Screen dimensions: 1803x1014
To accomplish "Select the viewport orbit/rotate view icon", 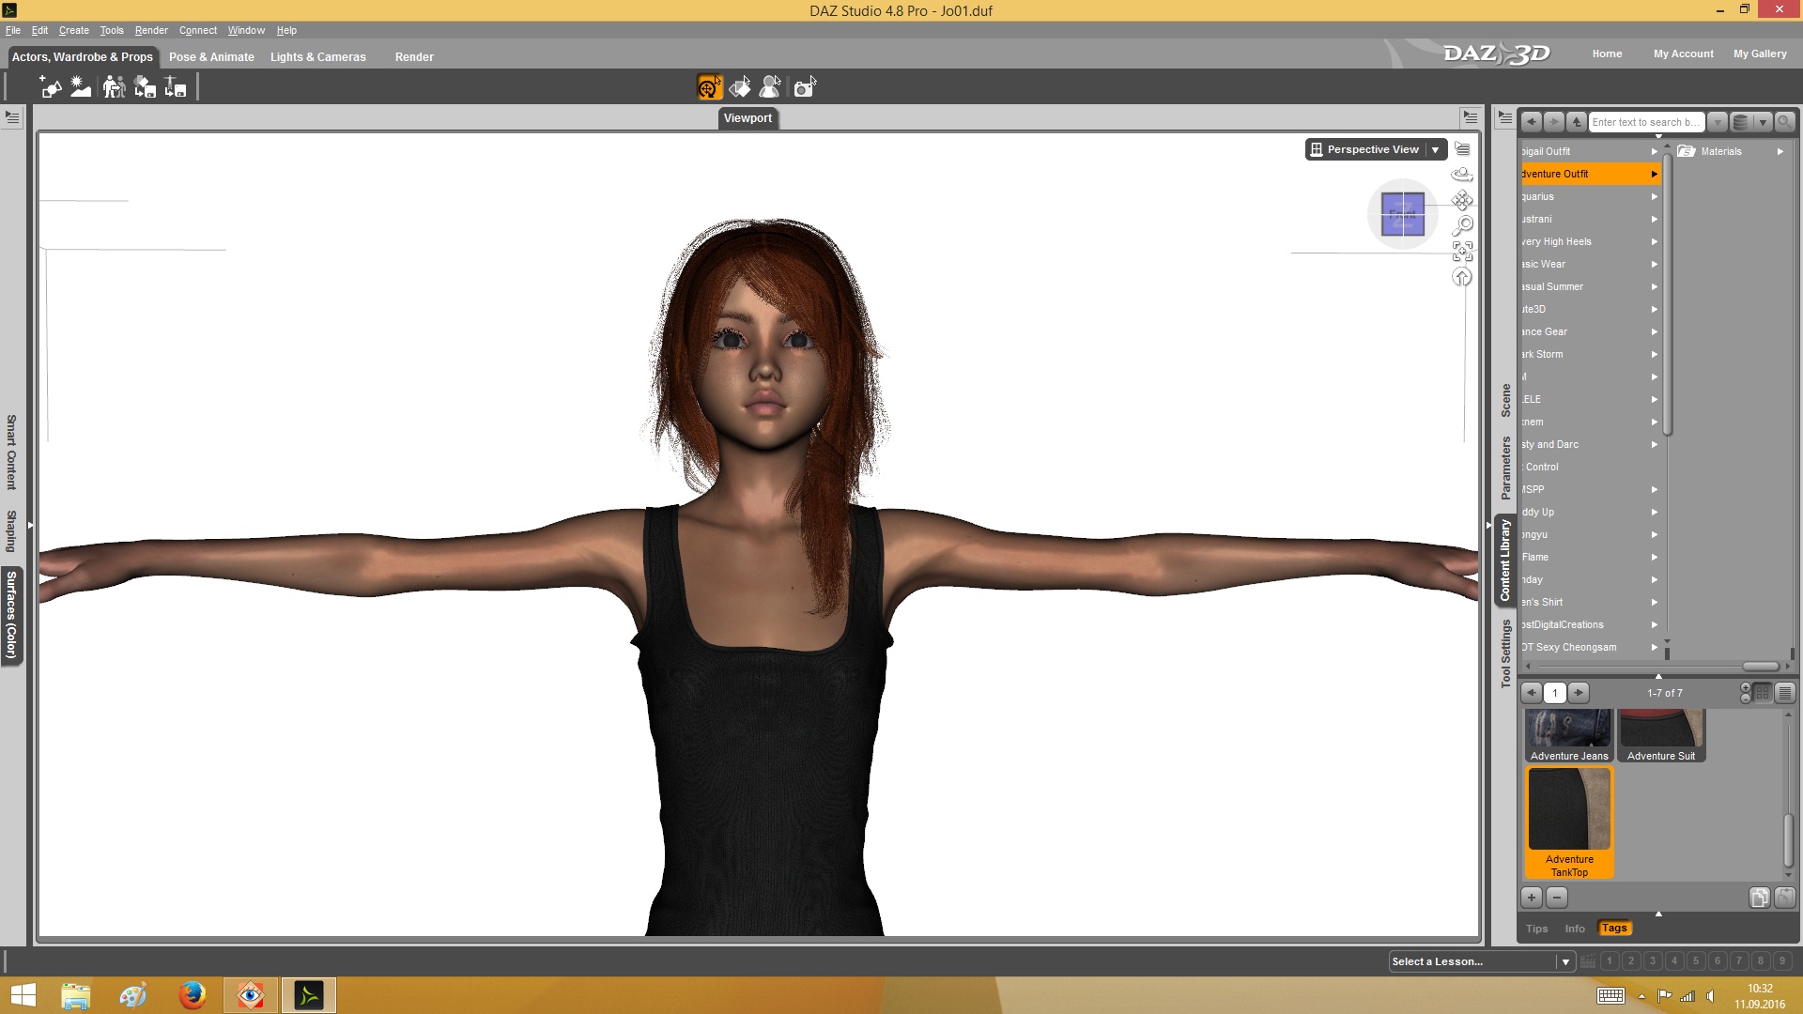I will (x=1462, y=175).
